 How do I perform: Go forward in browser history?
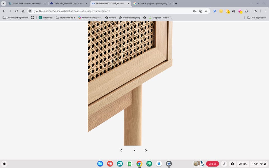[10, 11]
